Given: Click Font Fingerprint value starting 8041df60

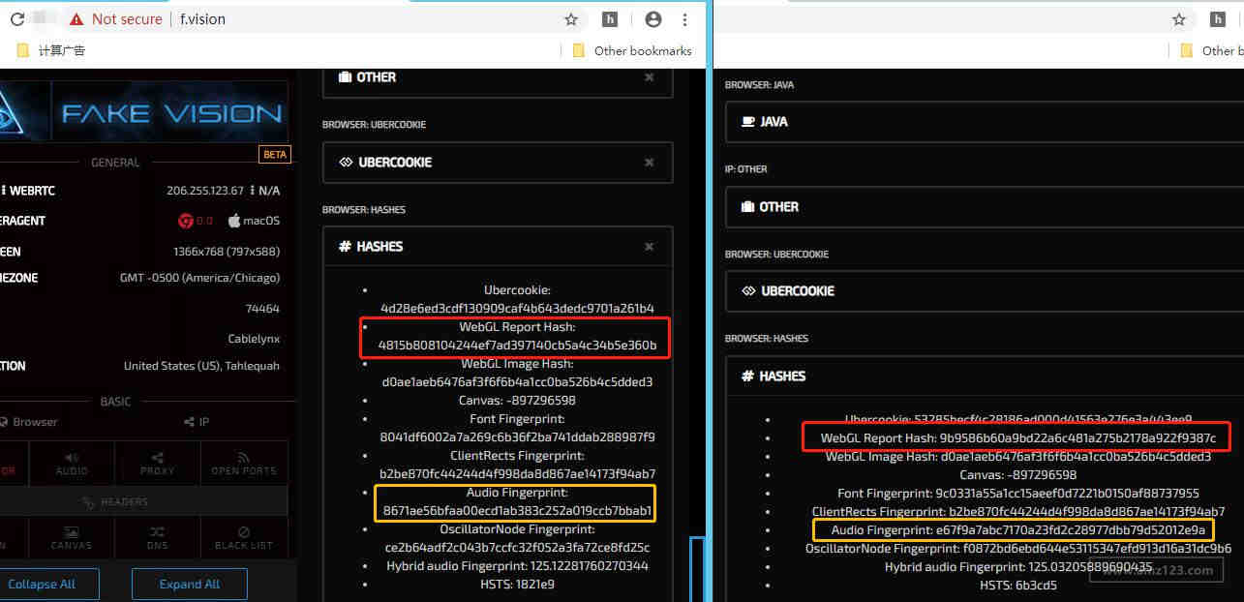Looking at the screenshot, I should point(517,437).
